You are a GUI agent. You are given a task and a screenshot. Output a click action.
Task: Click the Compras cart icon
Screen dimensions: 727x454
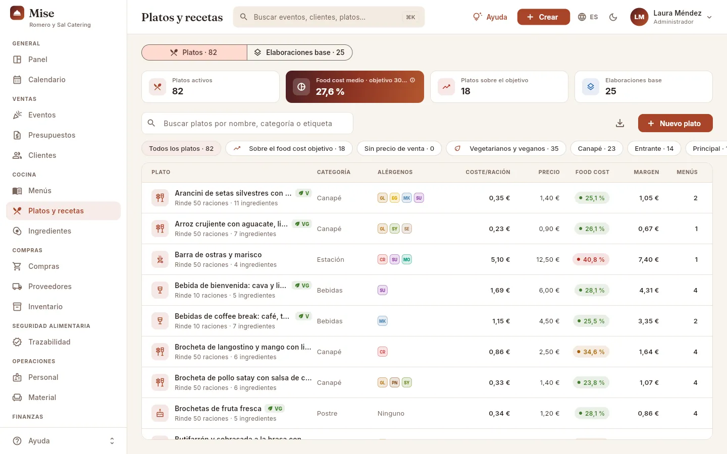coord(17,266)
